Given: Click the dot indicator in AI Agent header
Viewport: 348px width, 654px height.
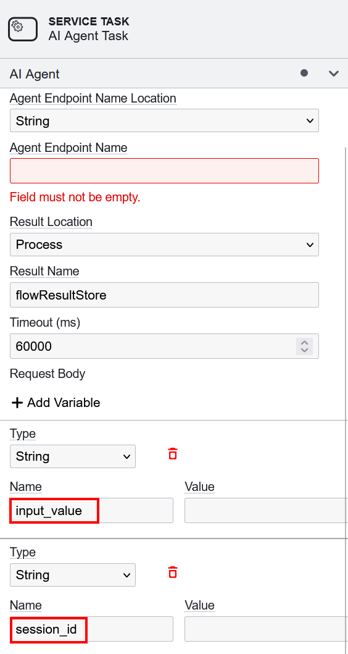Looking at the screenshot, I should click(304, 73).
